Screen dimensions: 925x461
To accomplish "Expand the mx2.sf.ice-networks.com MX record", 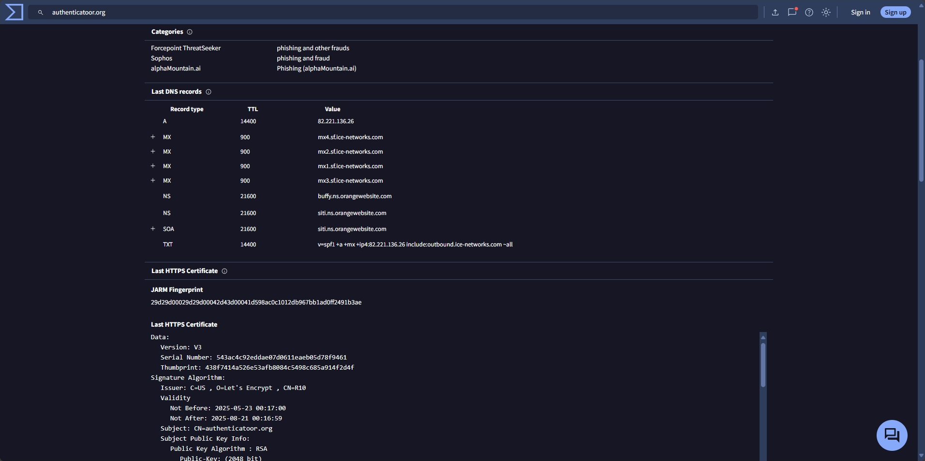I will tap(153, 152).
